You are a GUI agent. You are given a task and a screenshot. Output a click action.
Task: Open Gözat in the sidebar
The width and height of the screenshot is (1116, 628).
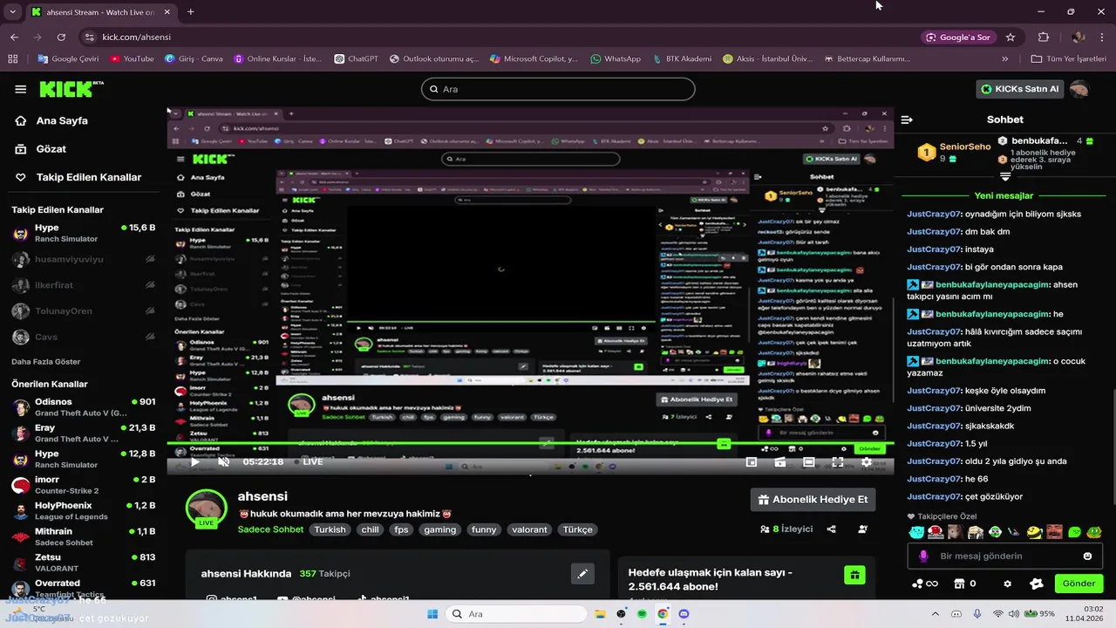point(41,148)
